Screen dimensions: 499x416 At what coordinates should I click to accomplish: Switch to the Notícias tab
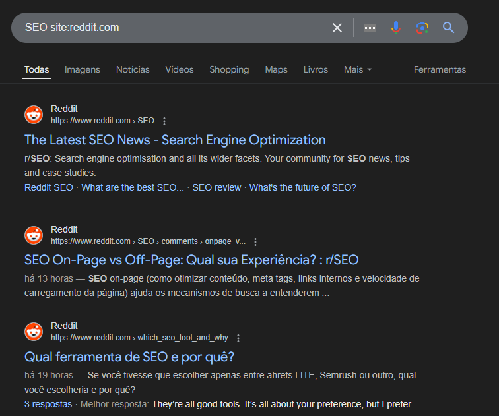[133, 70]
